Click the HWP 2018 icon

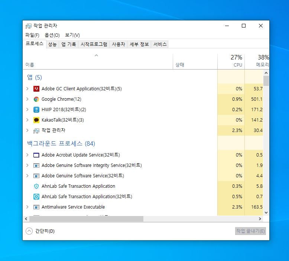36,110
